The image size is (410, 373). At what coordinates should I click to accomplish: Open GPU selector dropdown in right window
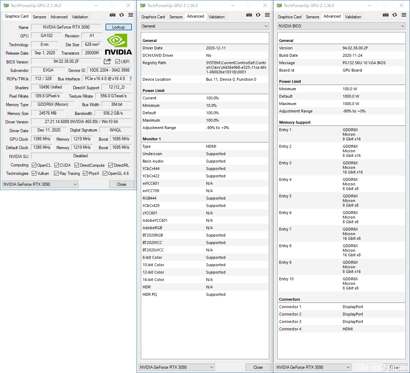[x=313, y=367]
